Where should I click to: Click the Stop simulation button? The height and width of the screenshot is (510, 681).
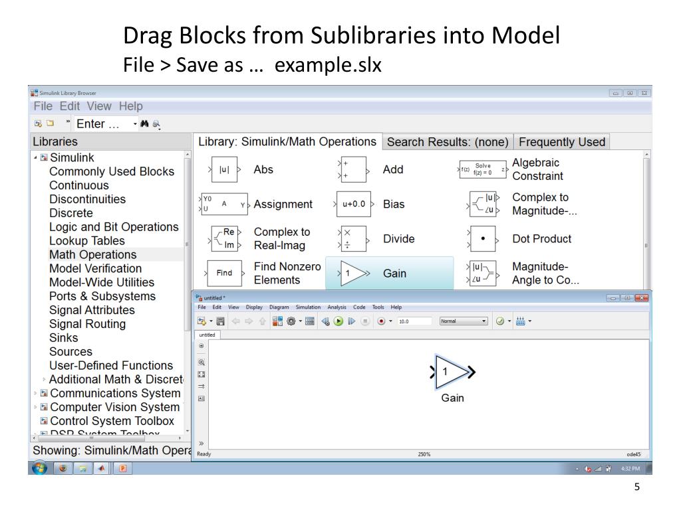point(365,321)
